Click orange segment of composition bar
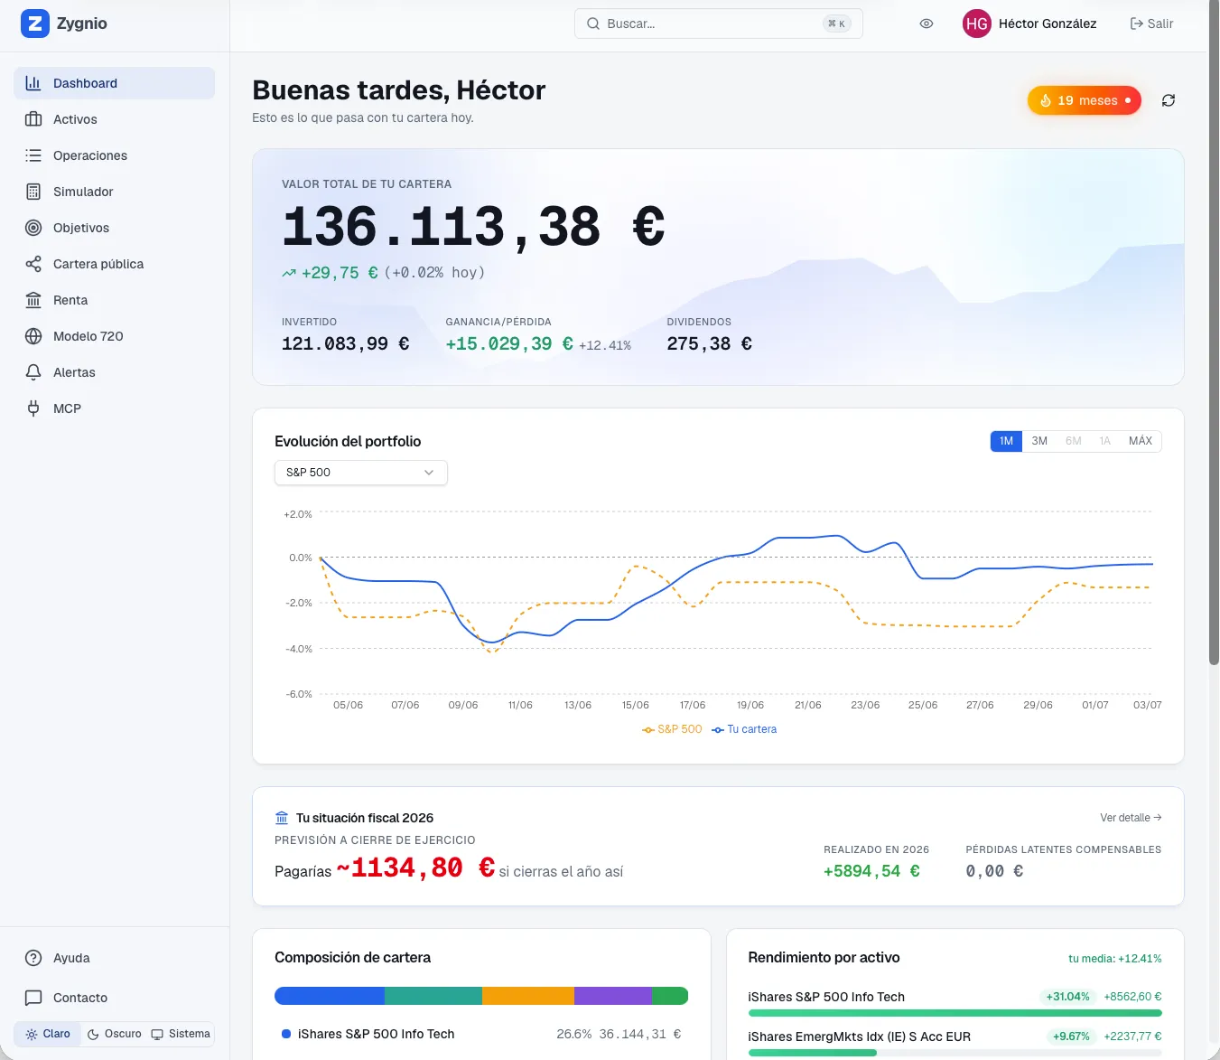1220x1060 pixels. tap(528, 996)
